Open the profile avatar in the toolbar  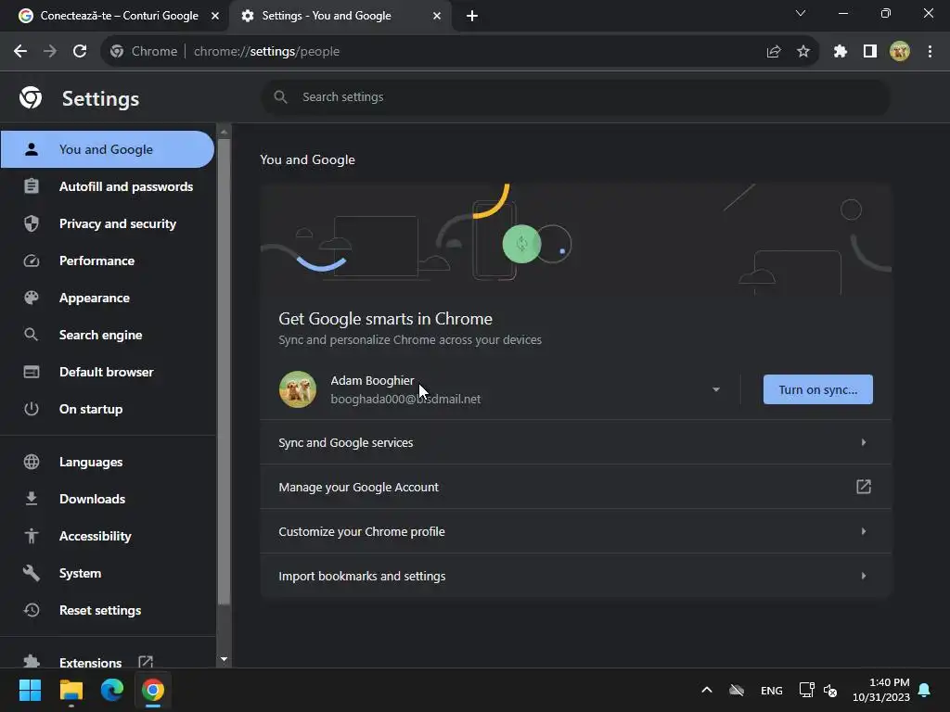coord(900,52)
